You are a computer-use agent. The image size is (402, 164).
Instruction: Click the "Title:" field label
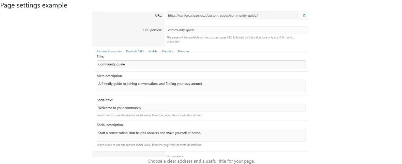(100, 56)
